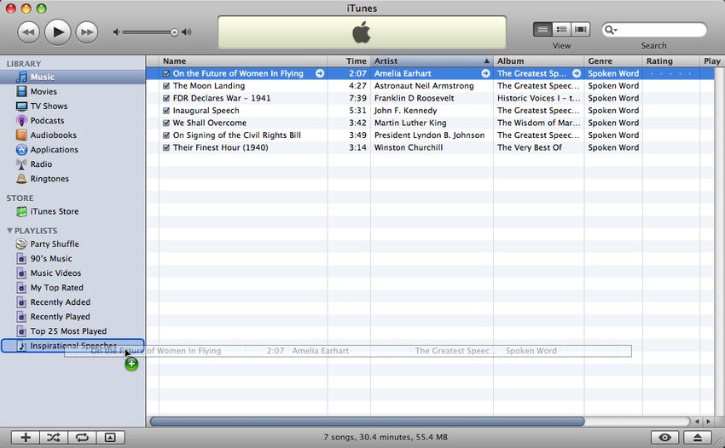Select the Recently Added playlist
The image size is (725, 448).
pyautogui.click(x=72, y=302)
